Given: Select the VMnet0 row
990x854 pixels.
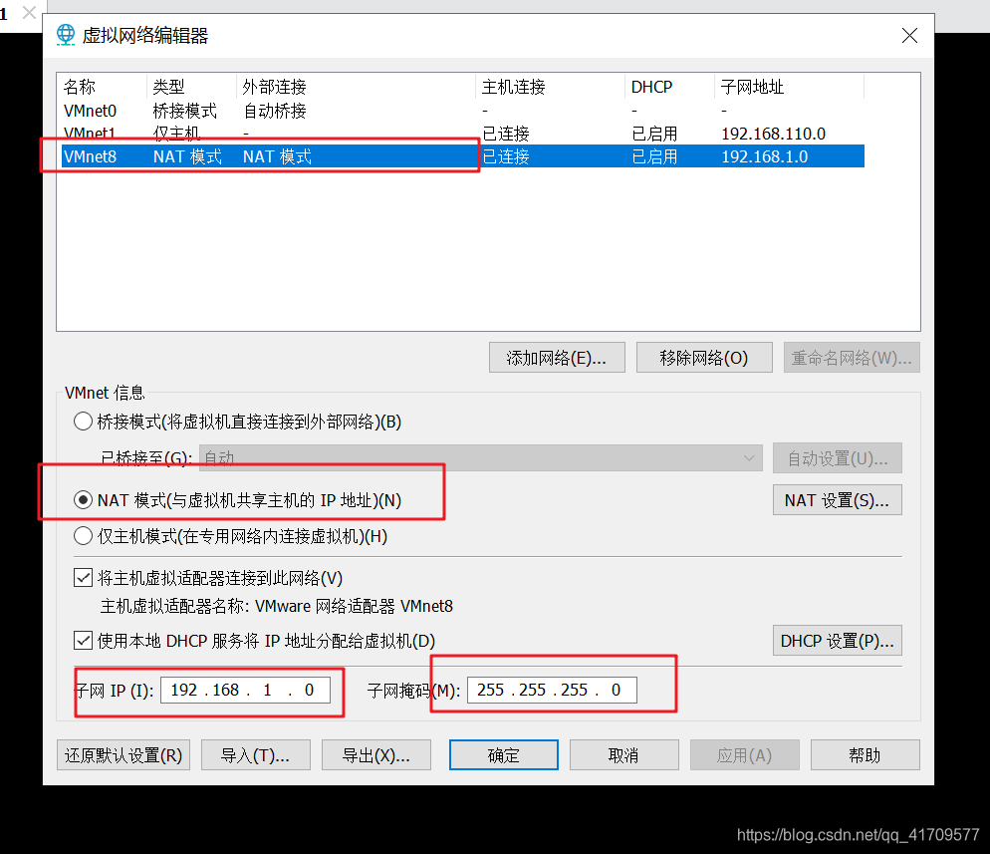Looking at the screenshot, I should (x=463, y=111).
